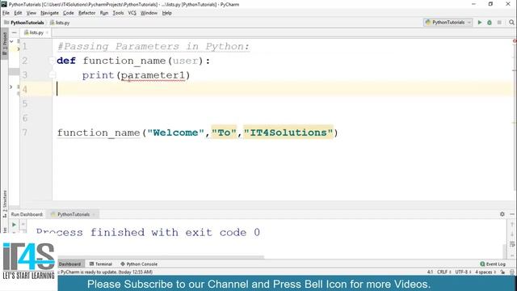The image size is (517, 291).
Task: Collapse the project panel with minus icon
Action: pos(15,32)
